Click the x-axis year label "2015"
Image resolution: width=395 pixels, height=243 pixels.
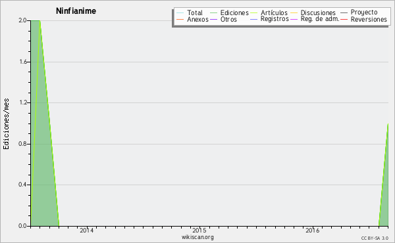coord(199,231)
